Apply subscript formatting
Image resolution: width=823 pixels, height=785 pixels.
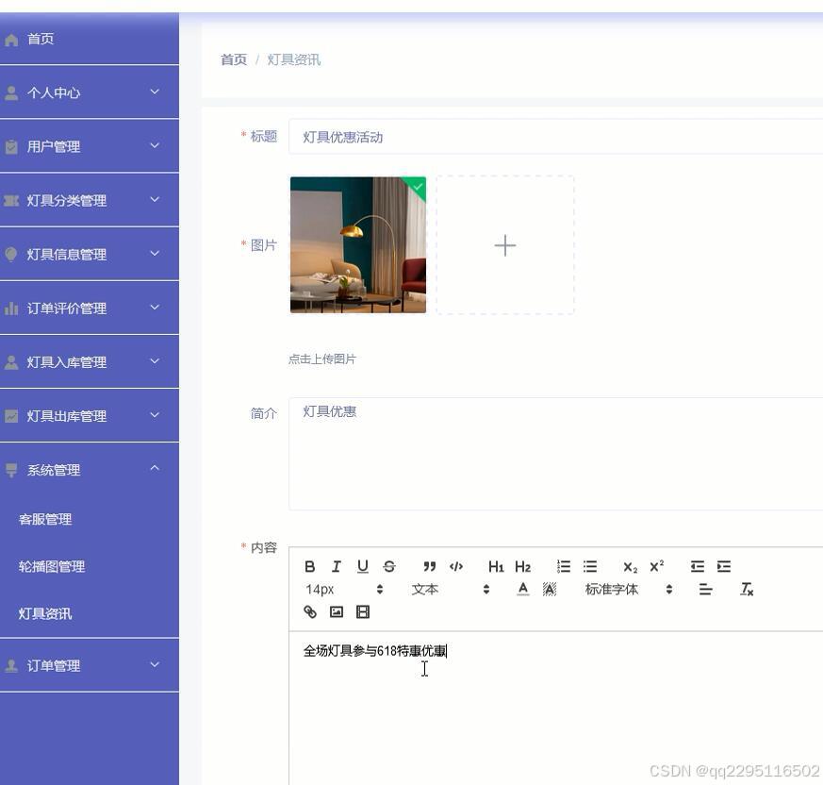coord(630,566)
